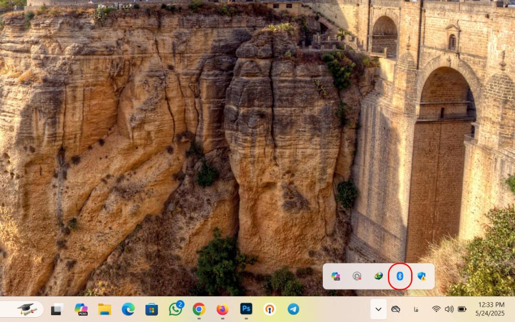Viewport: 515px width, 322px height.
Task: Open Firefox from the taskbar
Action: (222, 309)
